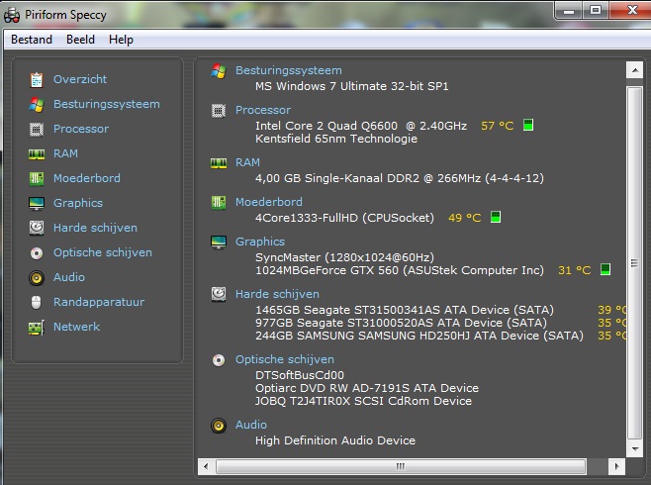The width and height of the screenshot is (651, 485).
Task: Click RAM heading in summary pane
Action: (247, 162)
